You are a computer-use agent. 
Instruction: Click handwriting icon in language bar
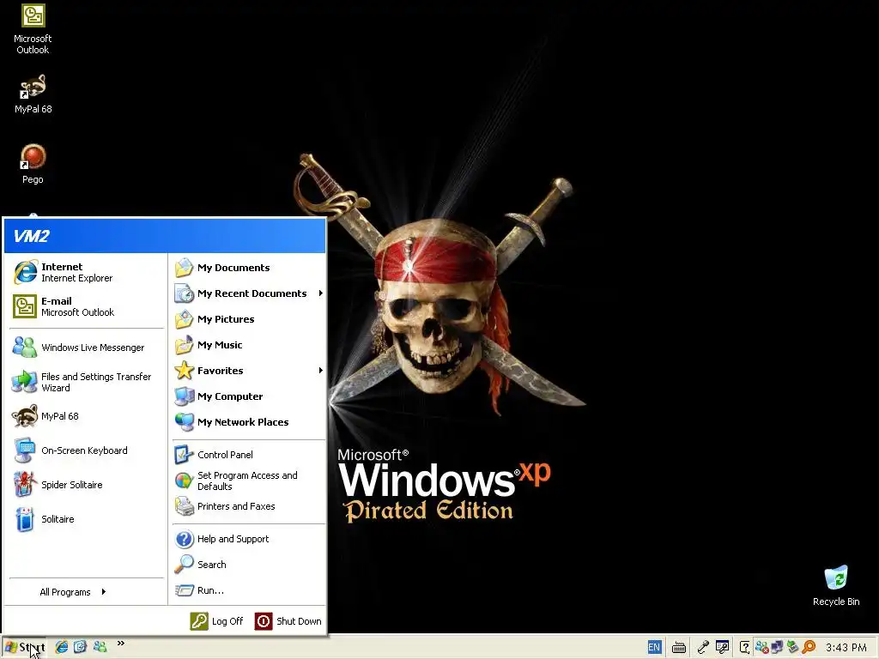pyautogui.click(x=722, y=647)
